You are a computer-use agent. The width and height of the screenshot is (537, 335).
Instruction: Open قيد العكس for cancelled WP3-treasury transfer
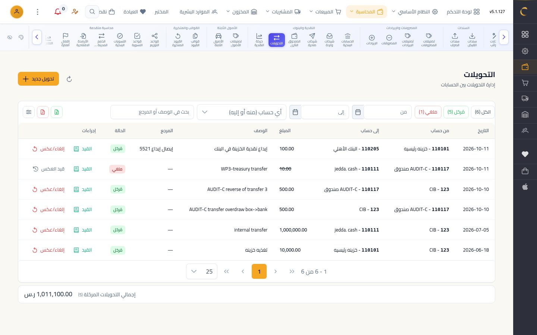[x=48, y=169]
